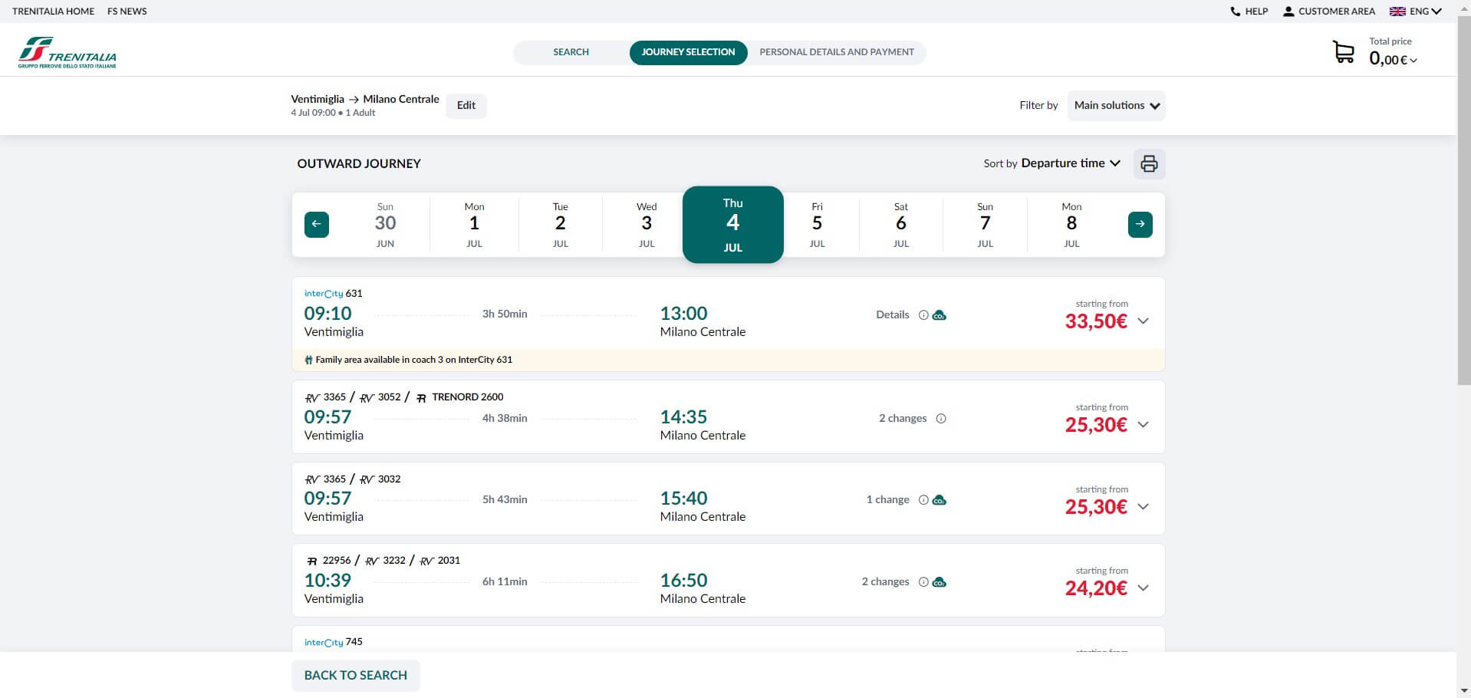Click the Trenitalia logo
1471x698 pixels.
(x=67, y=52)
